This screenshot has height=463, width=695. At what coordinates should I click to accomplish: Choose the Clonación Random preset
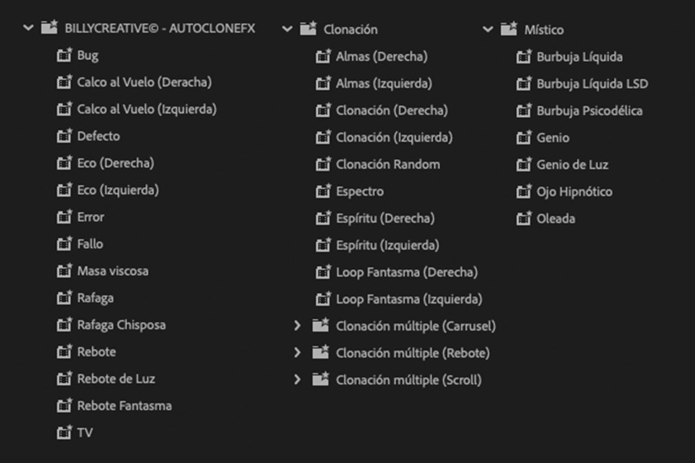[x=388, y=164]
